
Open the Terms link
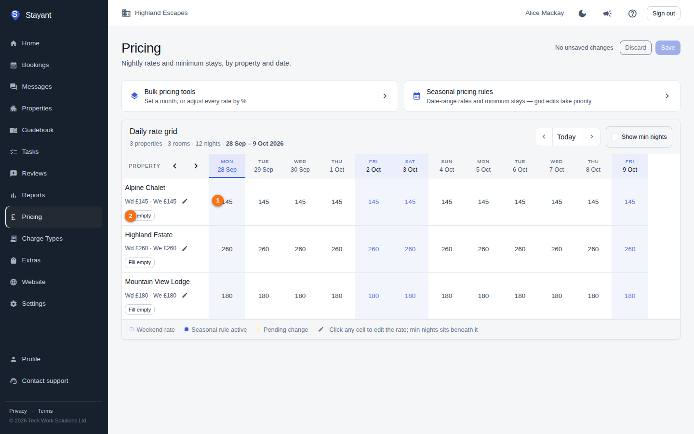45,411
